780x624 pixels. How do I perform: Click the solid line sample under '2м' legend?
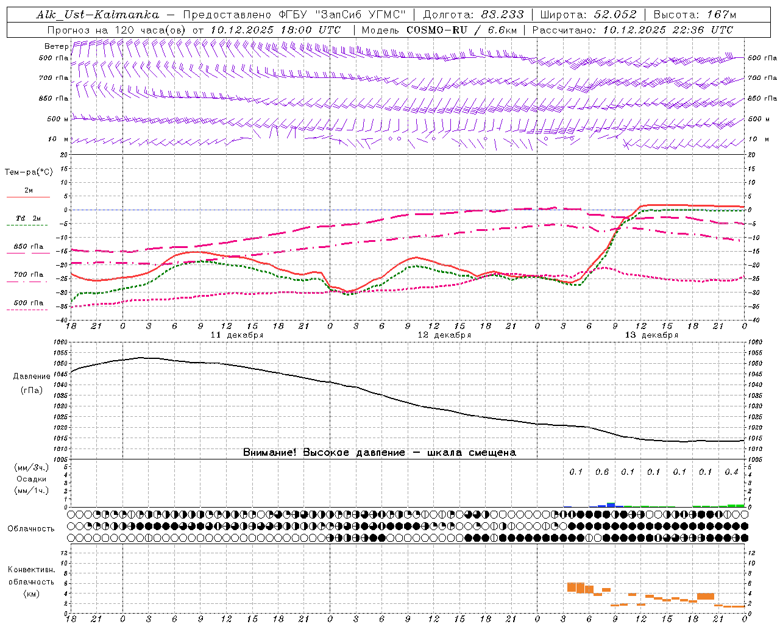(x=28, y=197)
